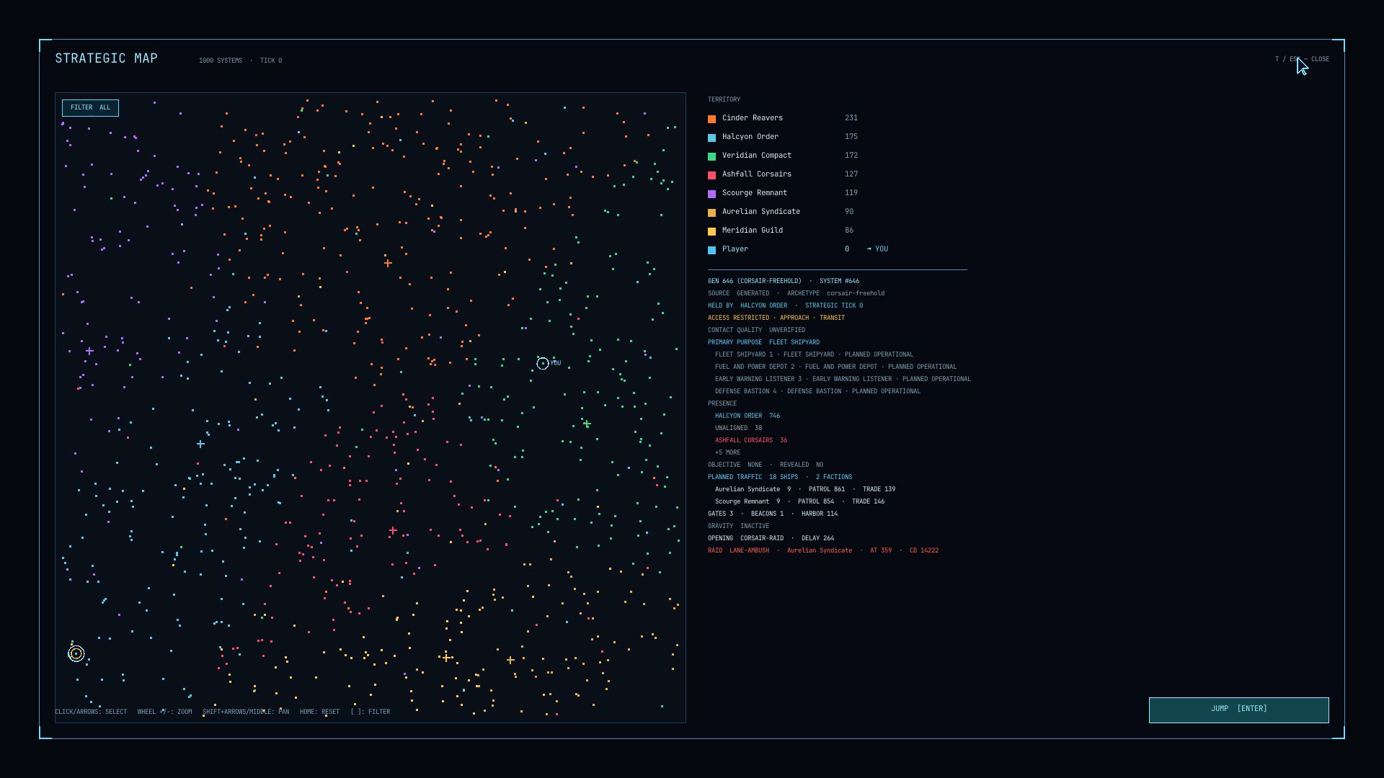Expand the +5 MORE presence entries
Screen dimensions: 1384x778
tap(727, 452)
